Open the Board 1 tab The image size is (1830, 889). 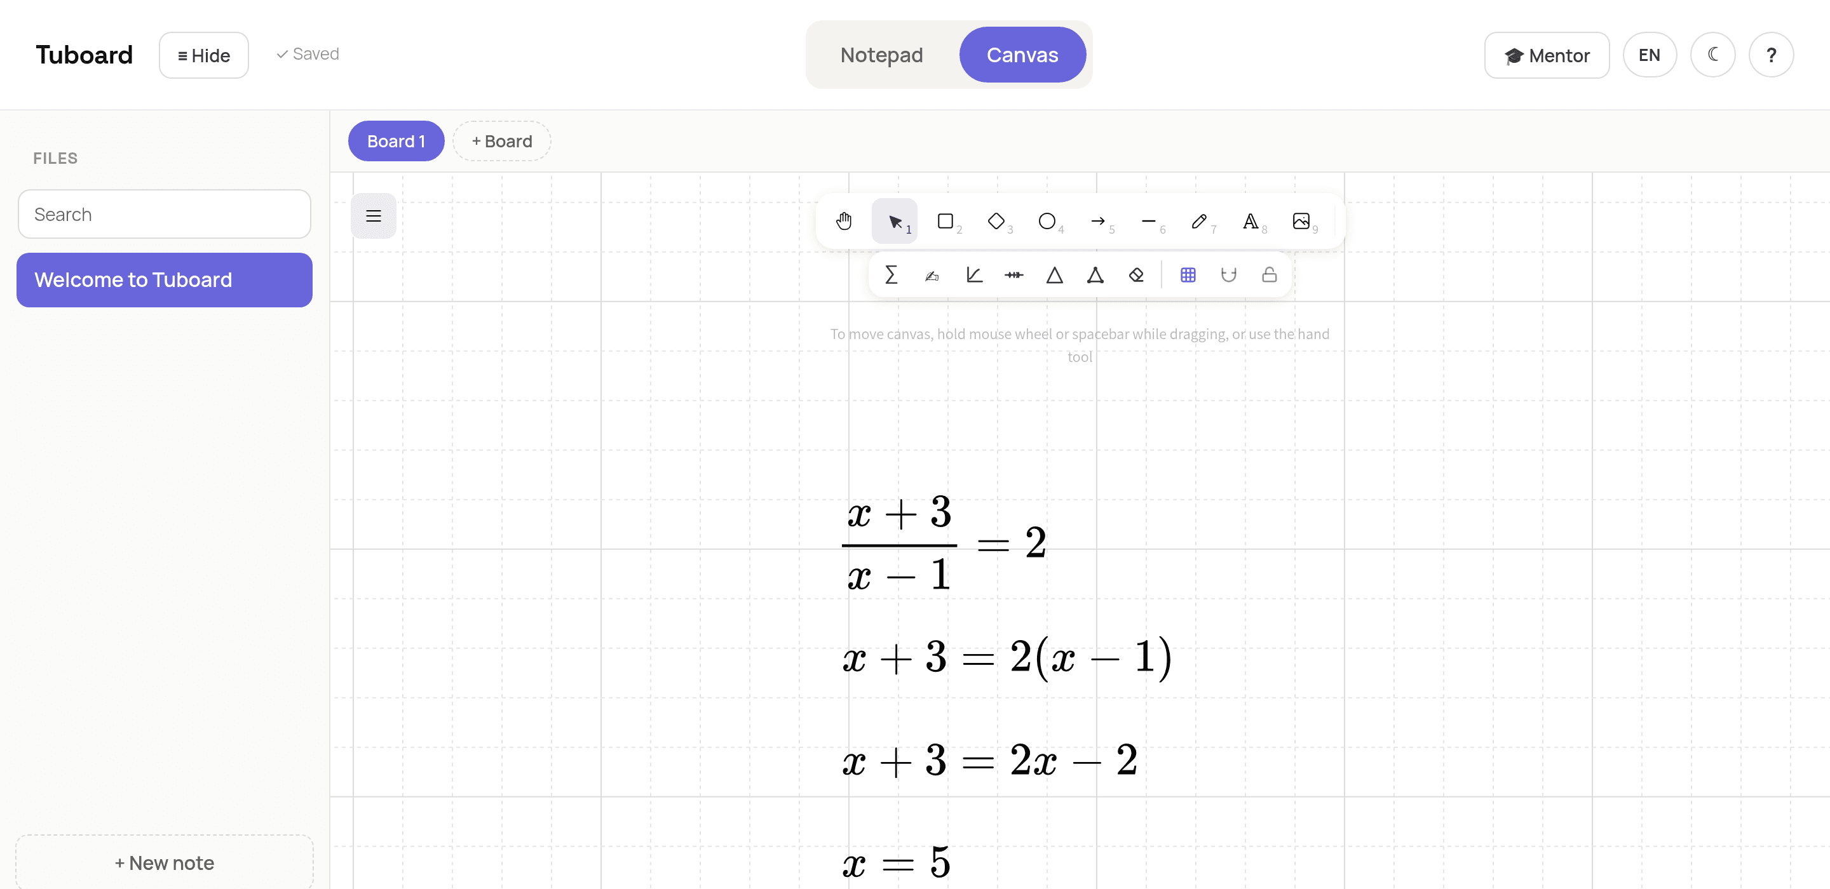(396, 140)
